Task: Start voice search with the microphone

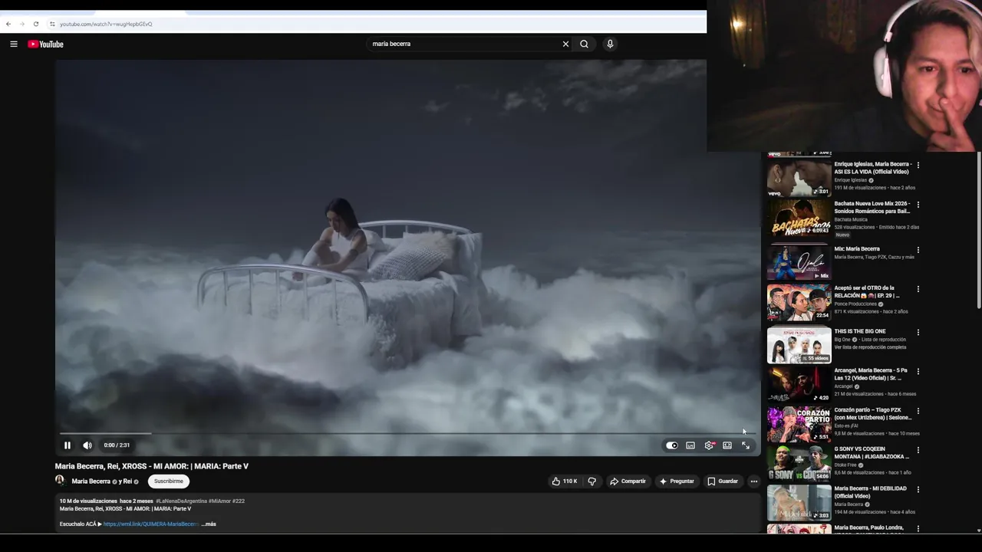Action: (610, 44)
